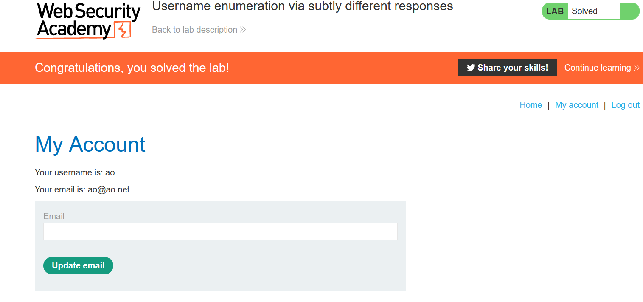Follow the Continue learning link
Image resolution: width=643 pixels, height=302 pixels.
597,68
